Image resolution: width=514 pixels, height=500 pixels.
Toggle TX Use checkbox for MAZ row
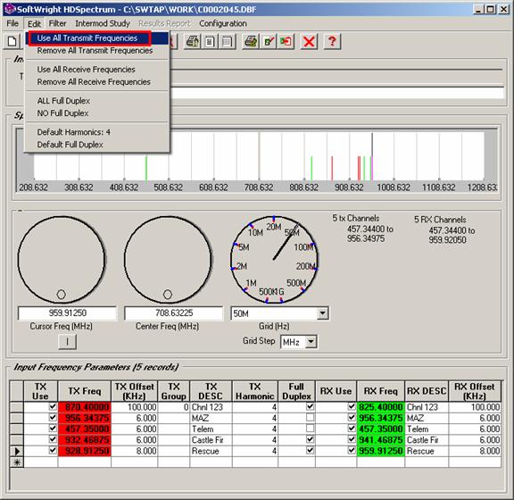52,417
